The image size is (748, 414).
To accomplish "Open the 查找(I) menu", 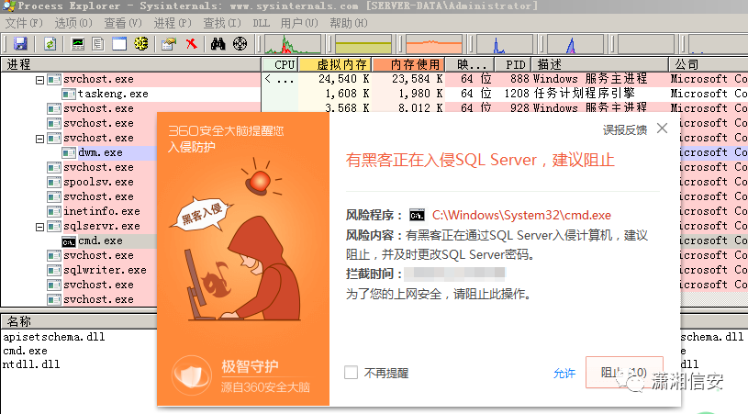I will pos(222,23).
